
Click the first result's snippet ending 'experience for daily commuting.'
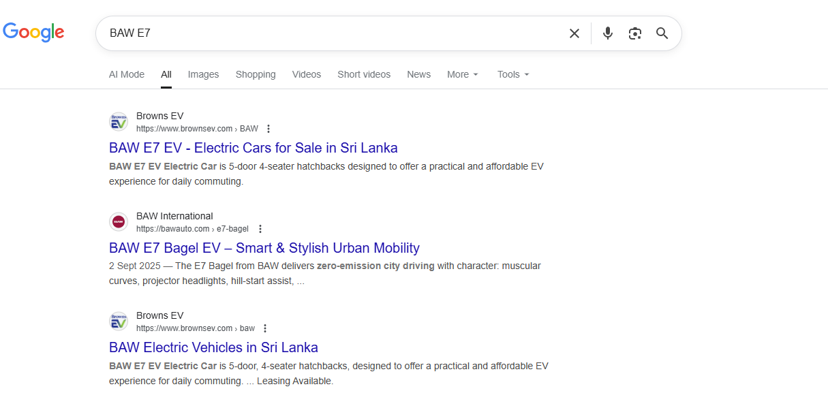[326, 174]
